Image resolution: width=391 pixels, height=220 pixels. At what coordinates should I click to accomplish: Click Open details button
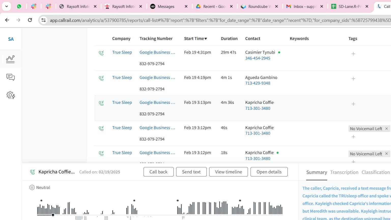(x=269, y=172)
